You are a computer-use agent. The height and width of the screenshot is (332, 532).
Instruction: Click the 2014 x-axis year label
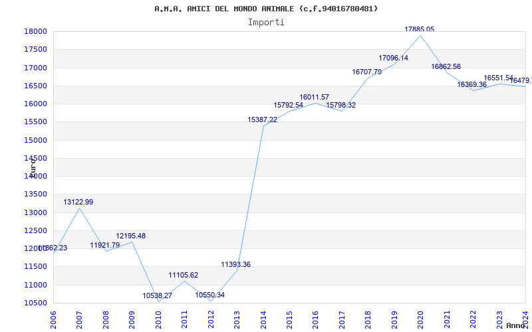263,318
